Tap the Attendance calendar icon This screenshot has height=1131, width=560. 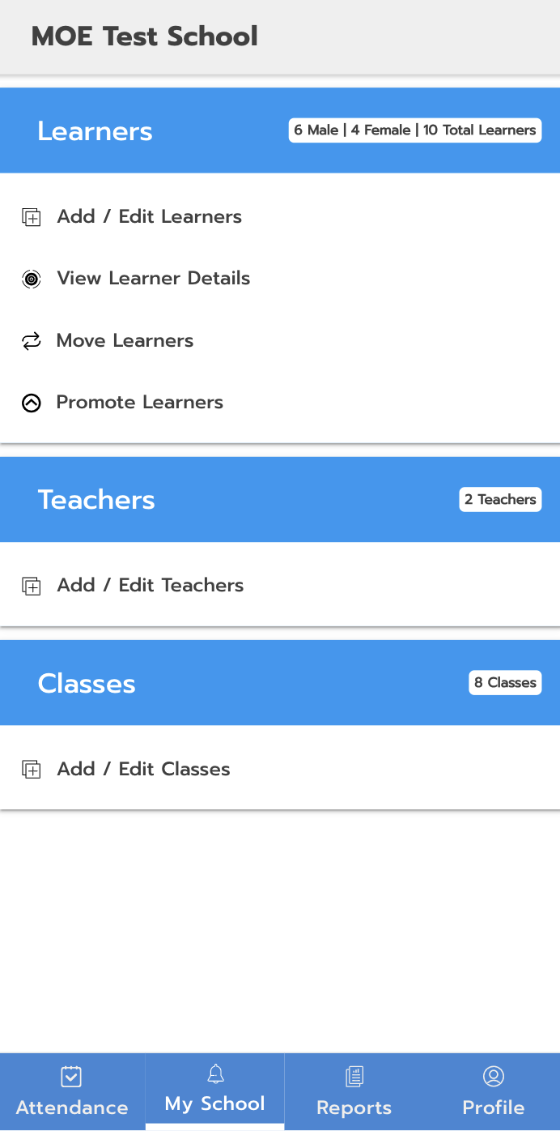(x=71, y=1077)
